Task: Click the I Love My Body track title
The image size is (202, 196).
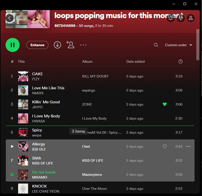Action: tap(46, 116)
